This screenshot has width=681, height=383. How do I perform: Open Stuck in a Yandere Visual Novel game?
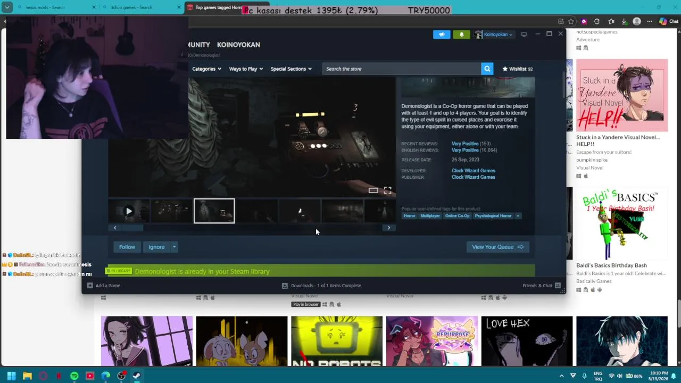tap(621, 95)
